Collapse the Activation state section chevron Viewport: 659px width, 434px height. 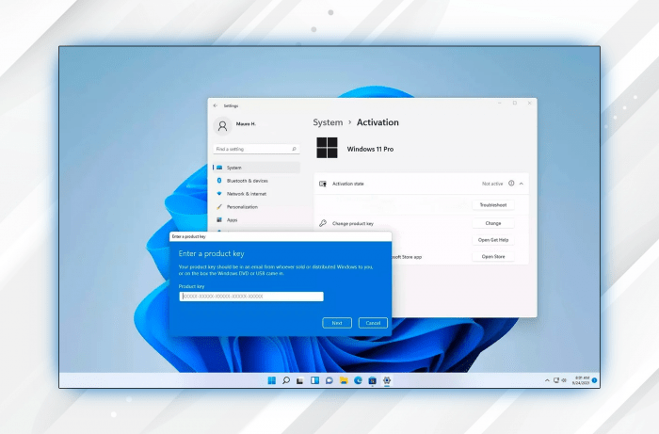(522, 184)
